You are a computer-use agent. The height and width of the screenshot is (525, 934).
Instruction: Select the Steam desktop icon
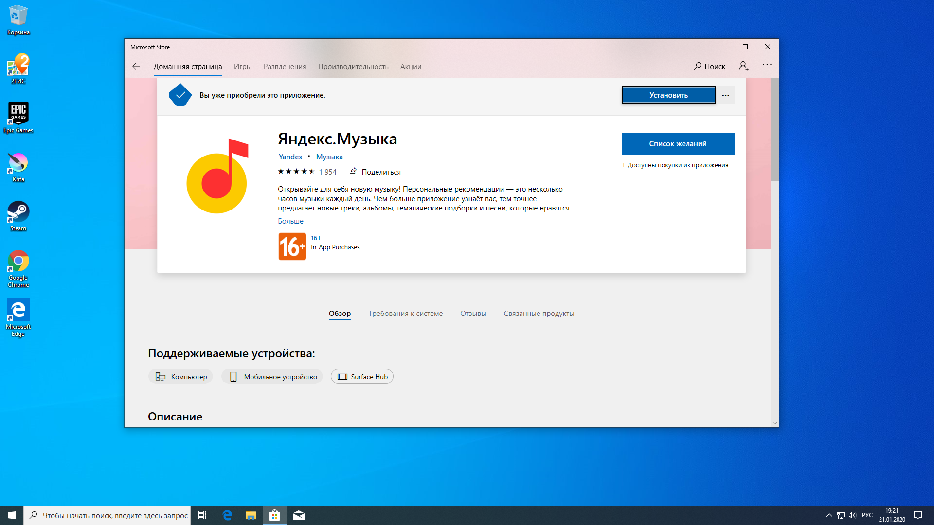pos(18,216)
